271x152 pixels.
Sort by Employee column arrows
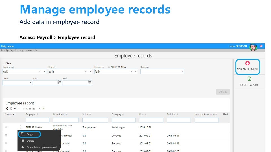pyautogui.click(x=38, y=114)
